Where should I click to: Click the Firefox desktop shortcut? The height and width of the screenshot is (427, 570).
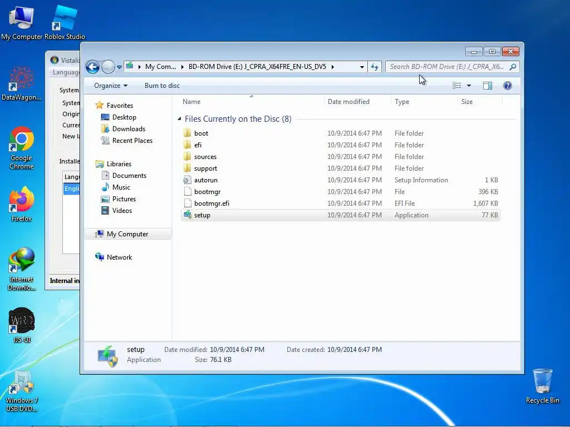[22, 204]
